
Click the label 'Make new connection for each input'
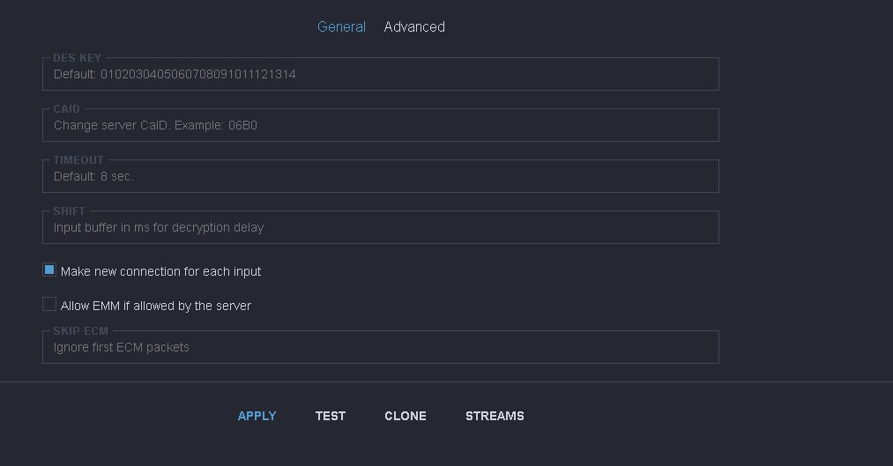160,271
